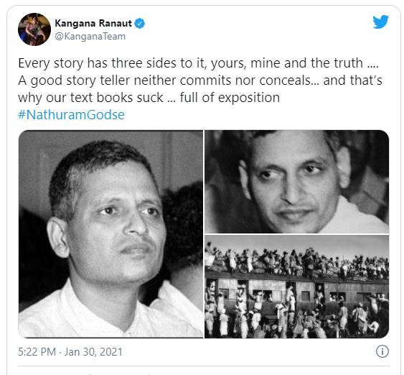404x375 pixels.
Task: View the large left portrait photo
Action: (x=111, y=234)
